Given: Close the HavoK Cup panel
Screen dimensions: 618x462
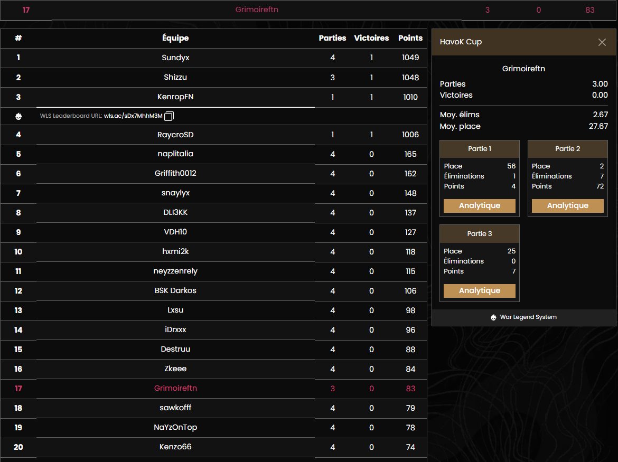Looking at the screenshot, I should (602, 42).
